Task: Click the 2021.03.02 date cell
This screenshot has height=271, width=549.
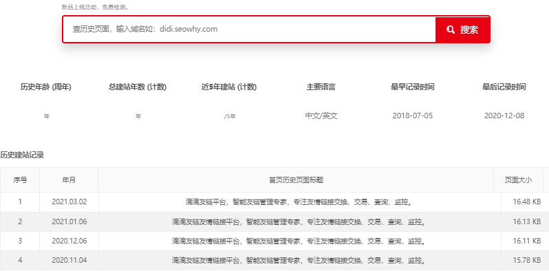Action: click(69, 202)
